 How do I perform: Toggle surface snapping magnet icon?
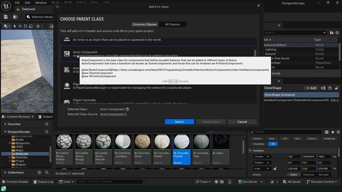click(51, 26)
